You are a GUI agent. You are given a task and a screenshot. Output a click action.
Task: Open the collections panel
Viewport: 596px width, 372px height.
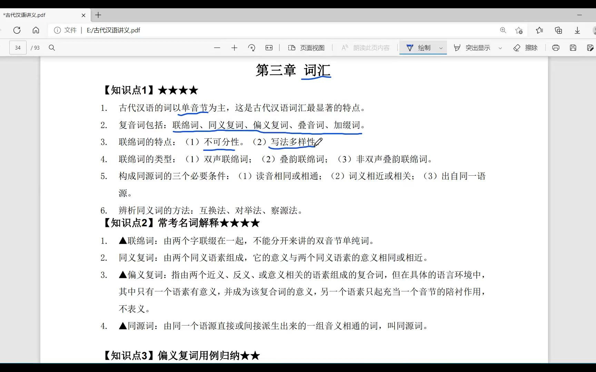click(558, 30)
